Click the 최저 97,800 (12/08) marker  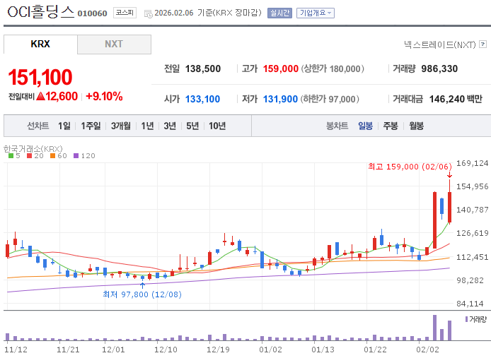point(142,294)
